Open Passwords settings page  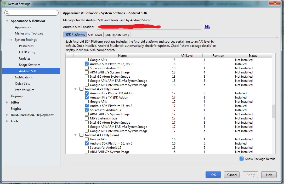click(x=26, y=46)
